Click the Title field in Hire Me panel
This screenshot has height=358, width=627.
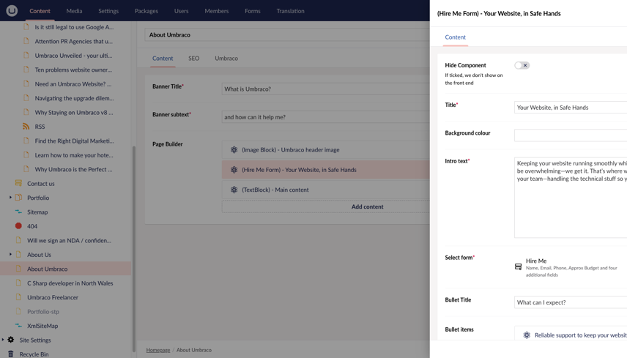click(571, 107)
